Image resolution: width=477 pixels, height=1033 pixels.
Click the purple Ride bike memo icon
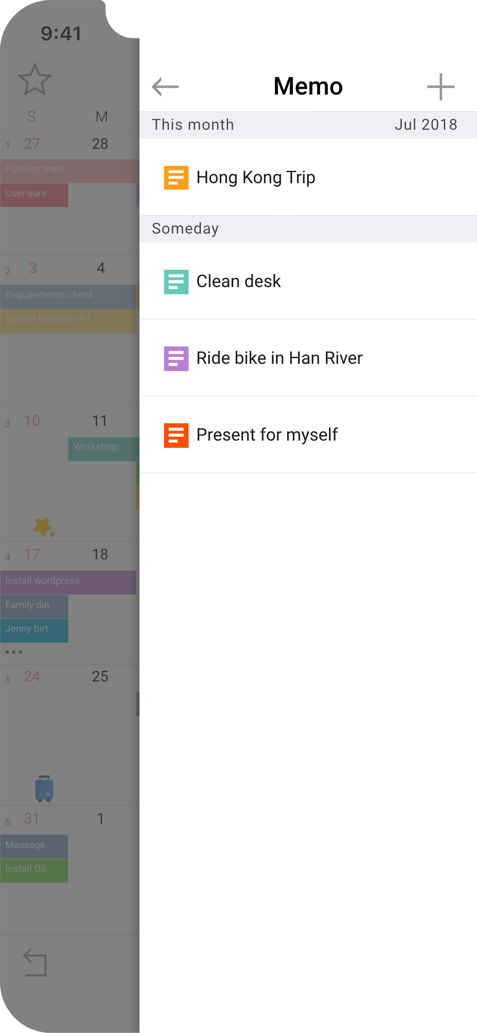pyautogui.click(x=176, y=358)
